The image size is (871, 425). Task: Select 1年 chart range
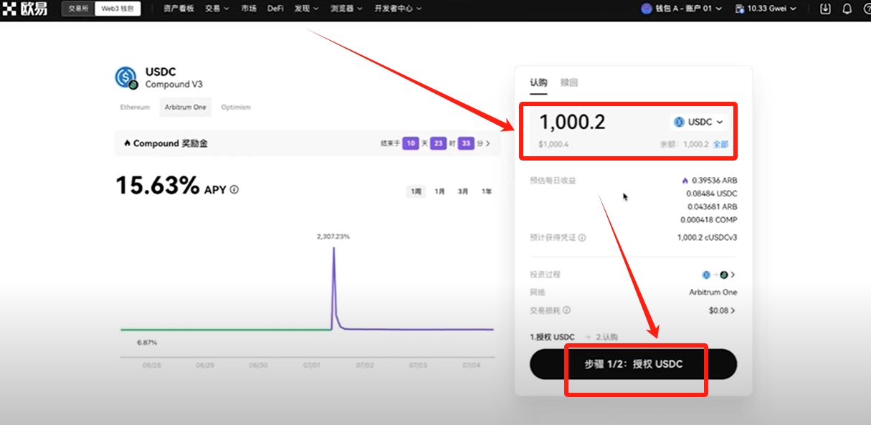click(x=487, y=191)
